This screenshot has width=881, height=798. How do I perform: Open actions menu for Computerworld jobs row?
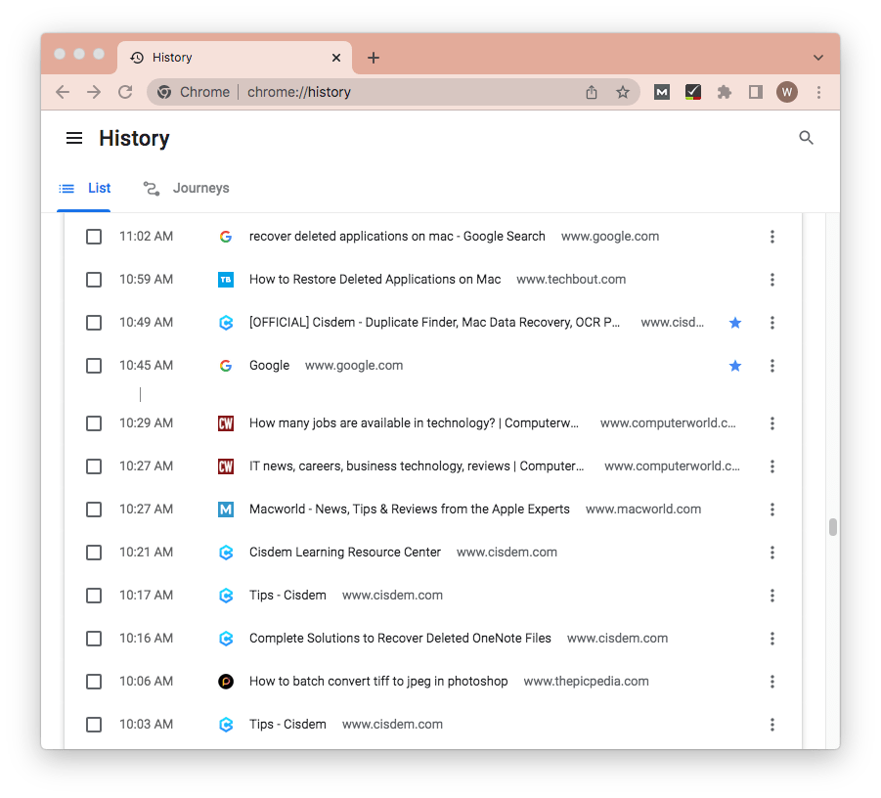click(772, 423)
